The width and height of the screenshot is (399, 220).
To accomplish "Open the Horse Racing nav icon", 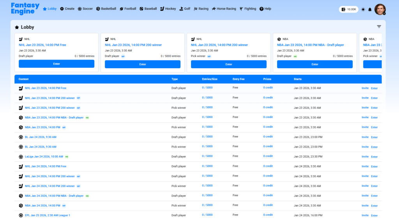I will [214, 9].
